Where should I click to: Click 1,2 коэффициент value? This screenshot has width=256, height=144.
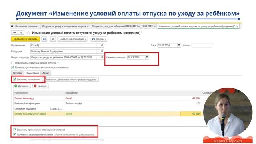198,103
